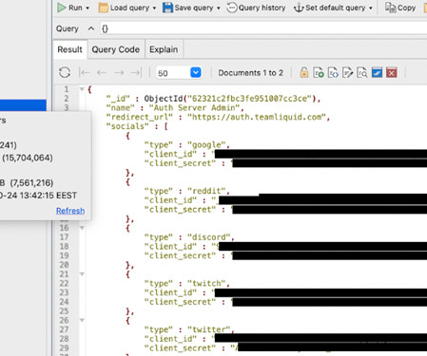Go to next page of documents

click(119, 73)
